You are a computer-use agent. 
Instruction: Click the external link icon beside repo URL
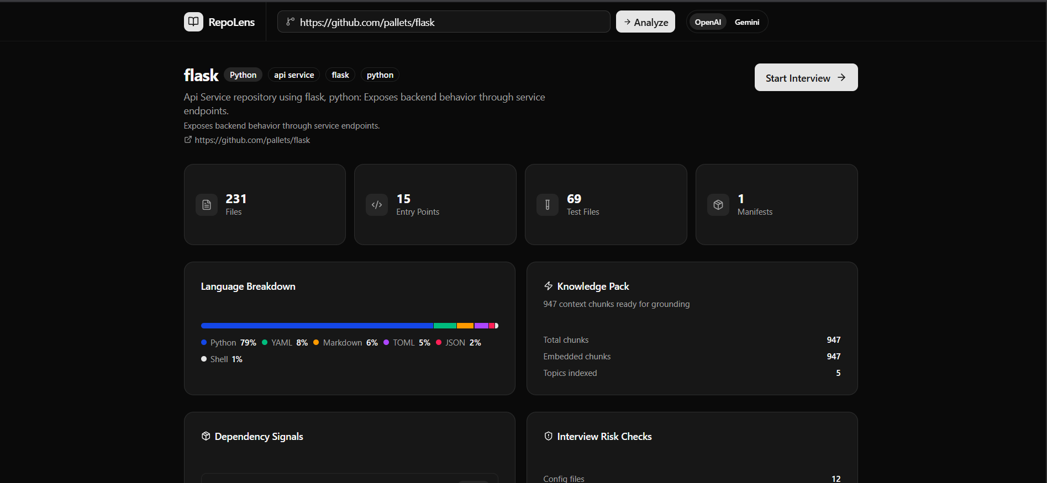click(188, 140)
